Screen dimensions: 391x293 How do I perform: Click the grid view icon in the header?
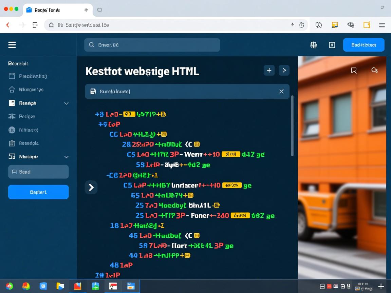313,45
